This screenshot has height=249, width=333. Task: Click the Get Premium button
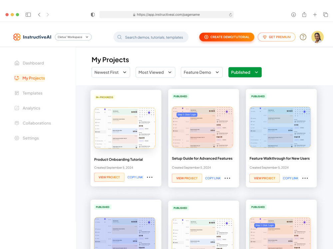[x=276, y=37]
